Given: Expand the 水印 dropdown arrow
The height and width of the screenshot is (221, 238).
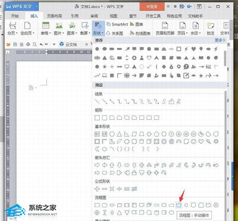Looking at the screenshot, I should point(200,33).
